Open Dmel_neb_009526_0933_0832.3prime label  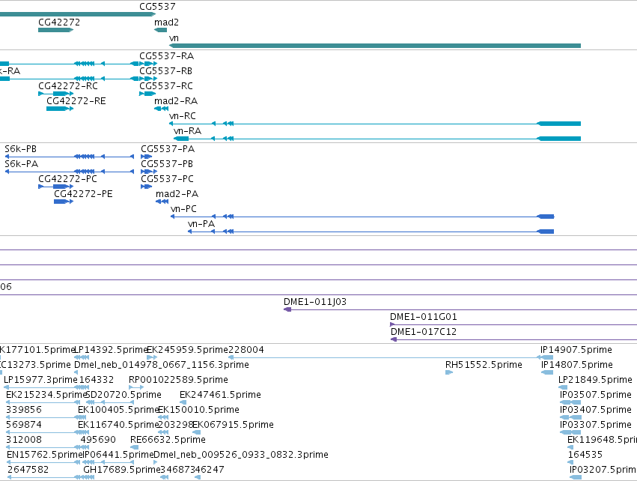[x=241, y=455]
